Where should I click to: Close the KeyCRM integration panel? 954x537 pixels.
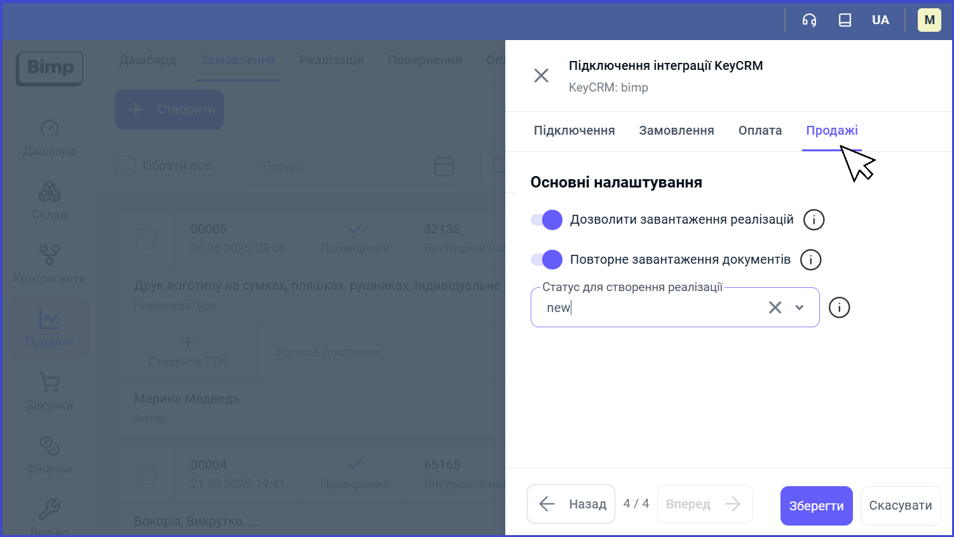point(542,76)
